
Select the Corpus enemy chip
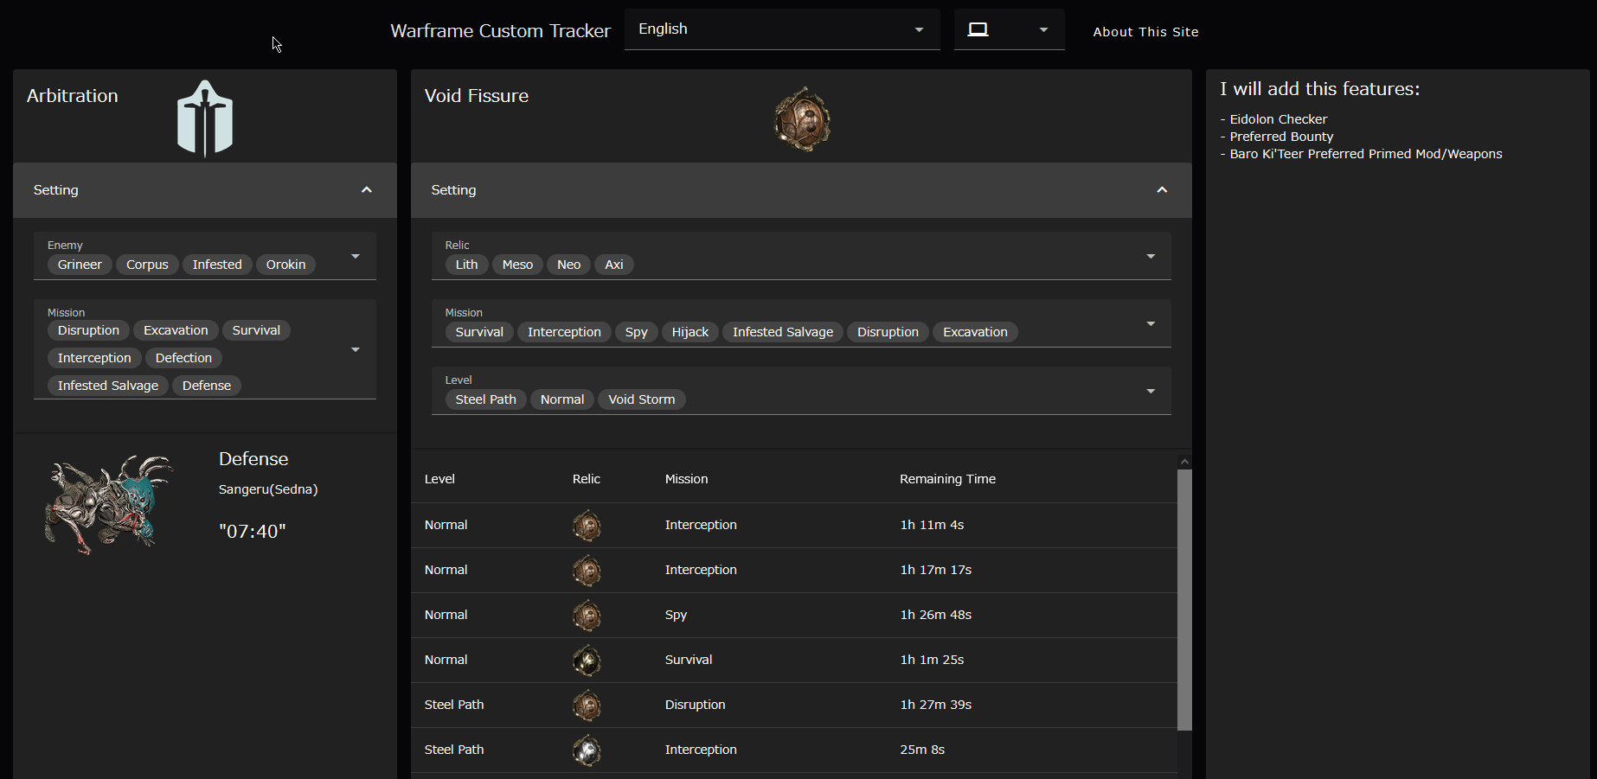coord(147,265)
